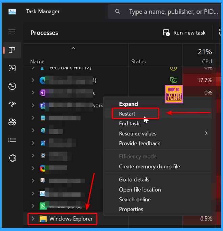Expand the WhatsApp process group

click(33, 206)
